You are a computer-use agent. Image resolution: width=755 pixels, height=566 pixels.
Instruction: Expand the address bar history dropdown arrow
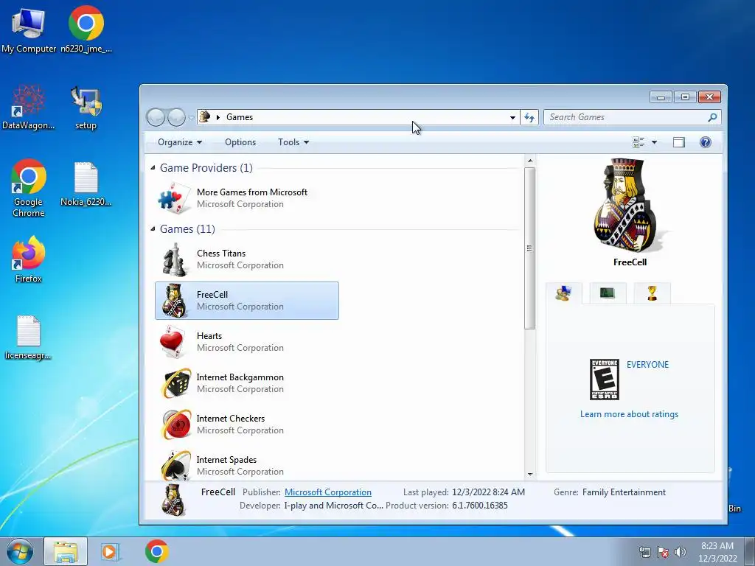click(512, 117)
